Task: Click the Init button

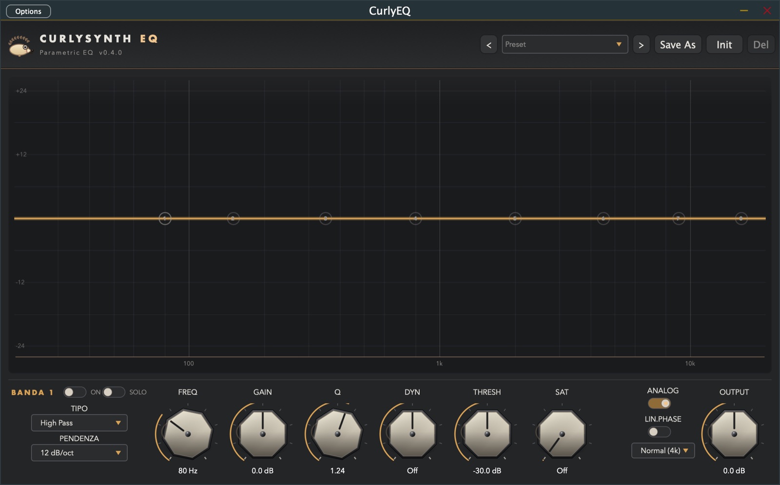Action: tap(724, 45)
